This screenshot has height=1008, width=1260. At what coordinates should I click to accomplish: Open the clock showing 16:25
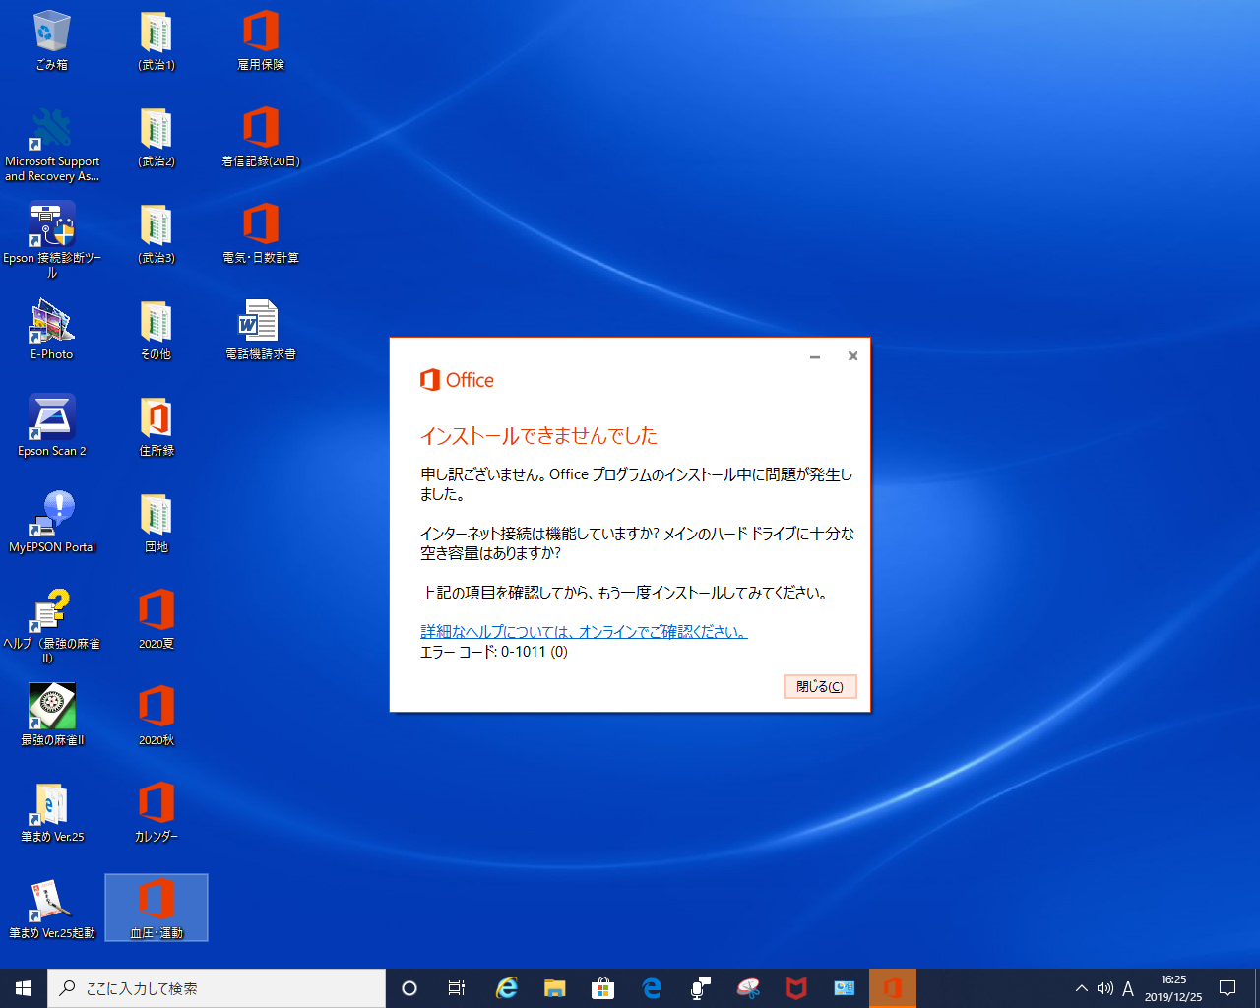coord(1173,988)
